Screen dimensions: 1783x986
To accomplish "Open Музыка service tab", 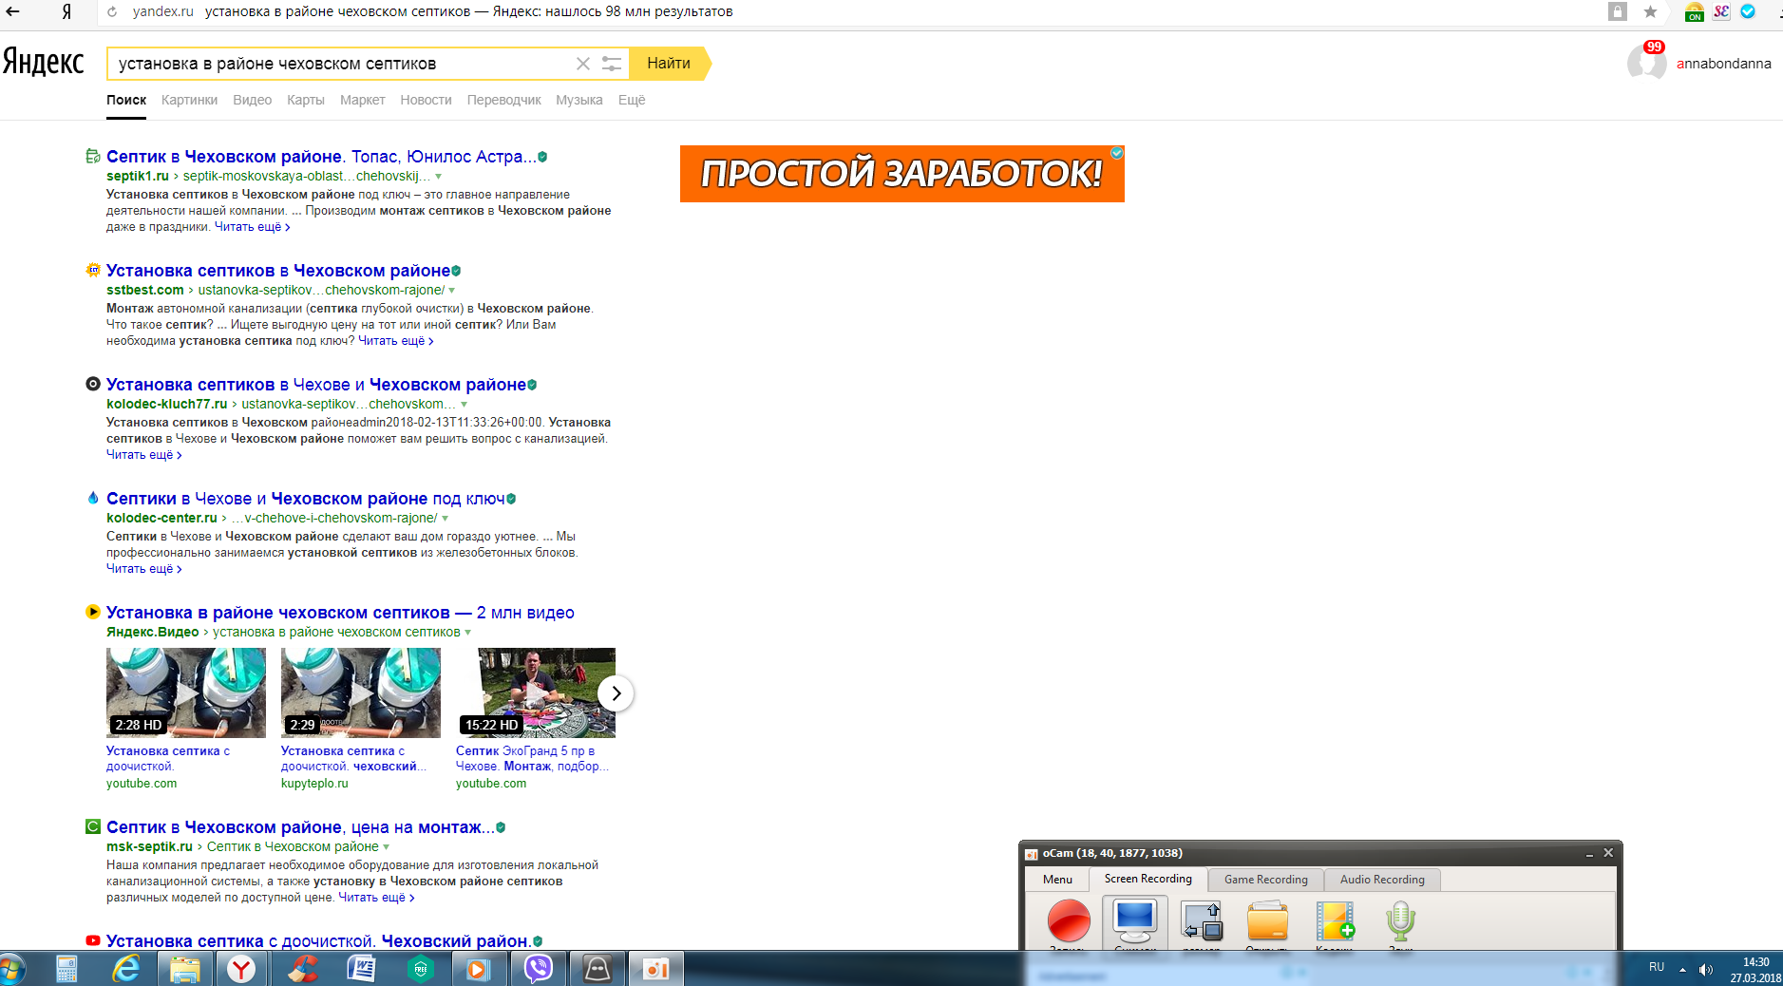I will click(579, 100).
